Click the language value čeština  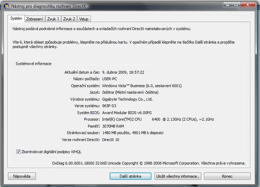point(130,92)
